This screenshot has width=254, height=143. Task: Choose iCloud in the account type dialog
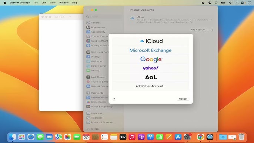(x=151, y=41)
